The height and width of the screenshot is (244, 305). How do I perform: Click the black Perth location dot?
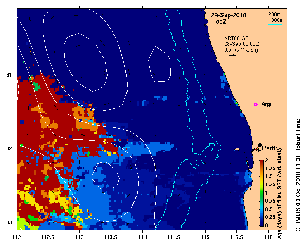(260, 145)
